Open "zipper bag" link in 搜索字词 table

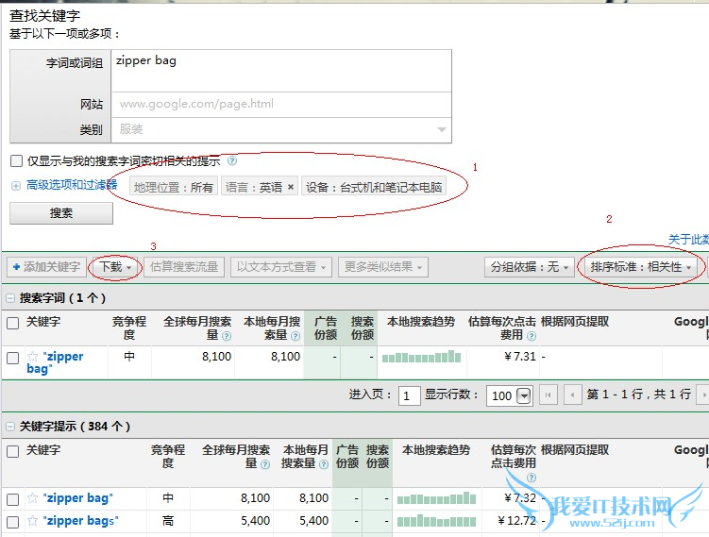click(55, 362)
